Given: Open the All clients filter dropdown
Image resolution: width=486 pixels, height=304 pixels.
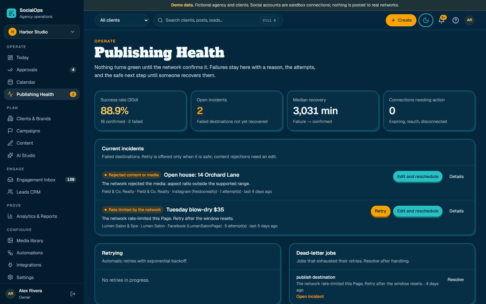Looking at the screenshot, I should (122, 20).
